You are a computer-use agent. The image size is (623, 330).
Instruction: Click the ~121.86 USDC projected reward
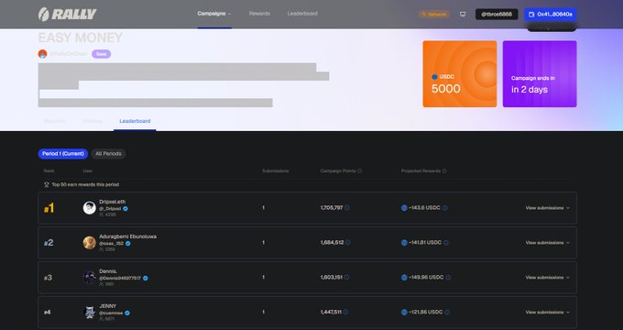pyautogui.click(x=425, y=312)
